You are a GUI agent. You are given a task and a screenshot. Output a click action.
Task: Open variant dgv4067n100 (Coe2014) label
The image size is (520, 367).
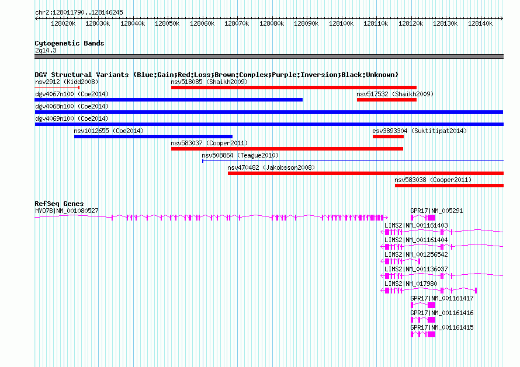[x=72, y=94]
